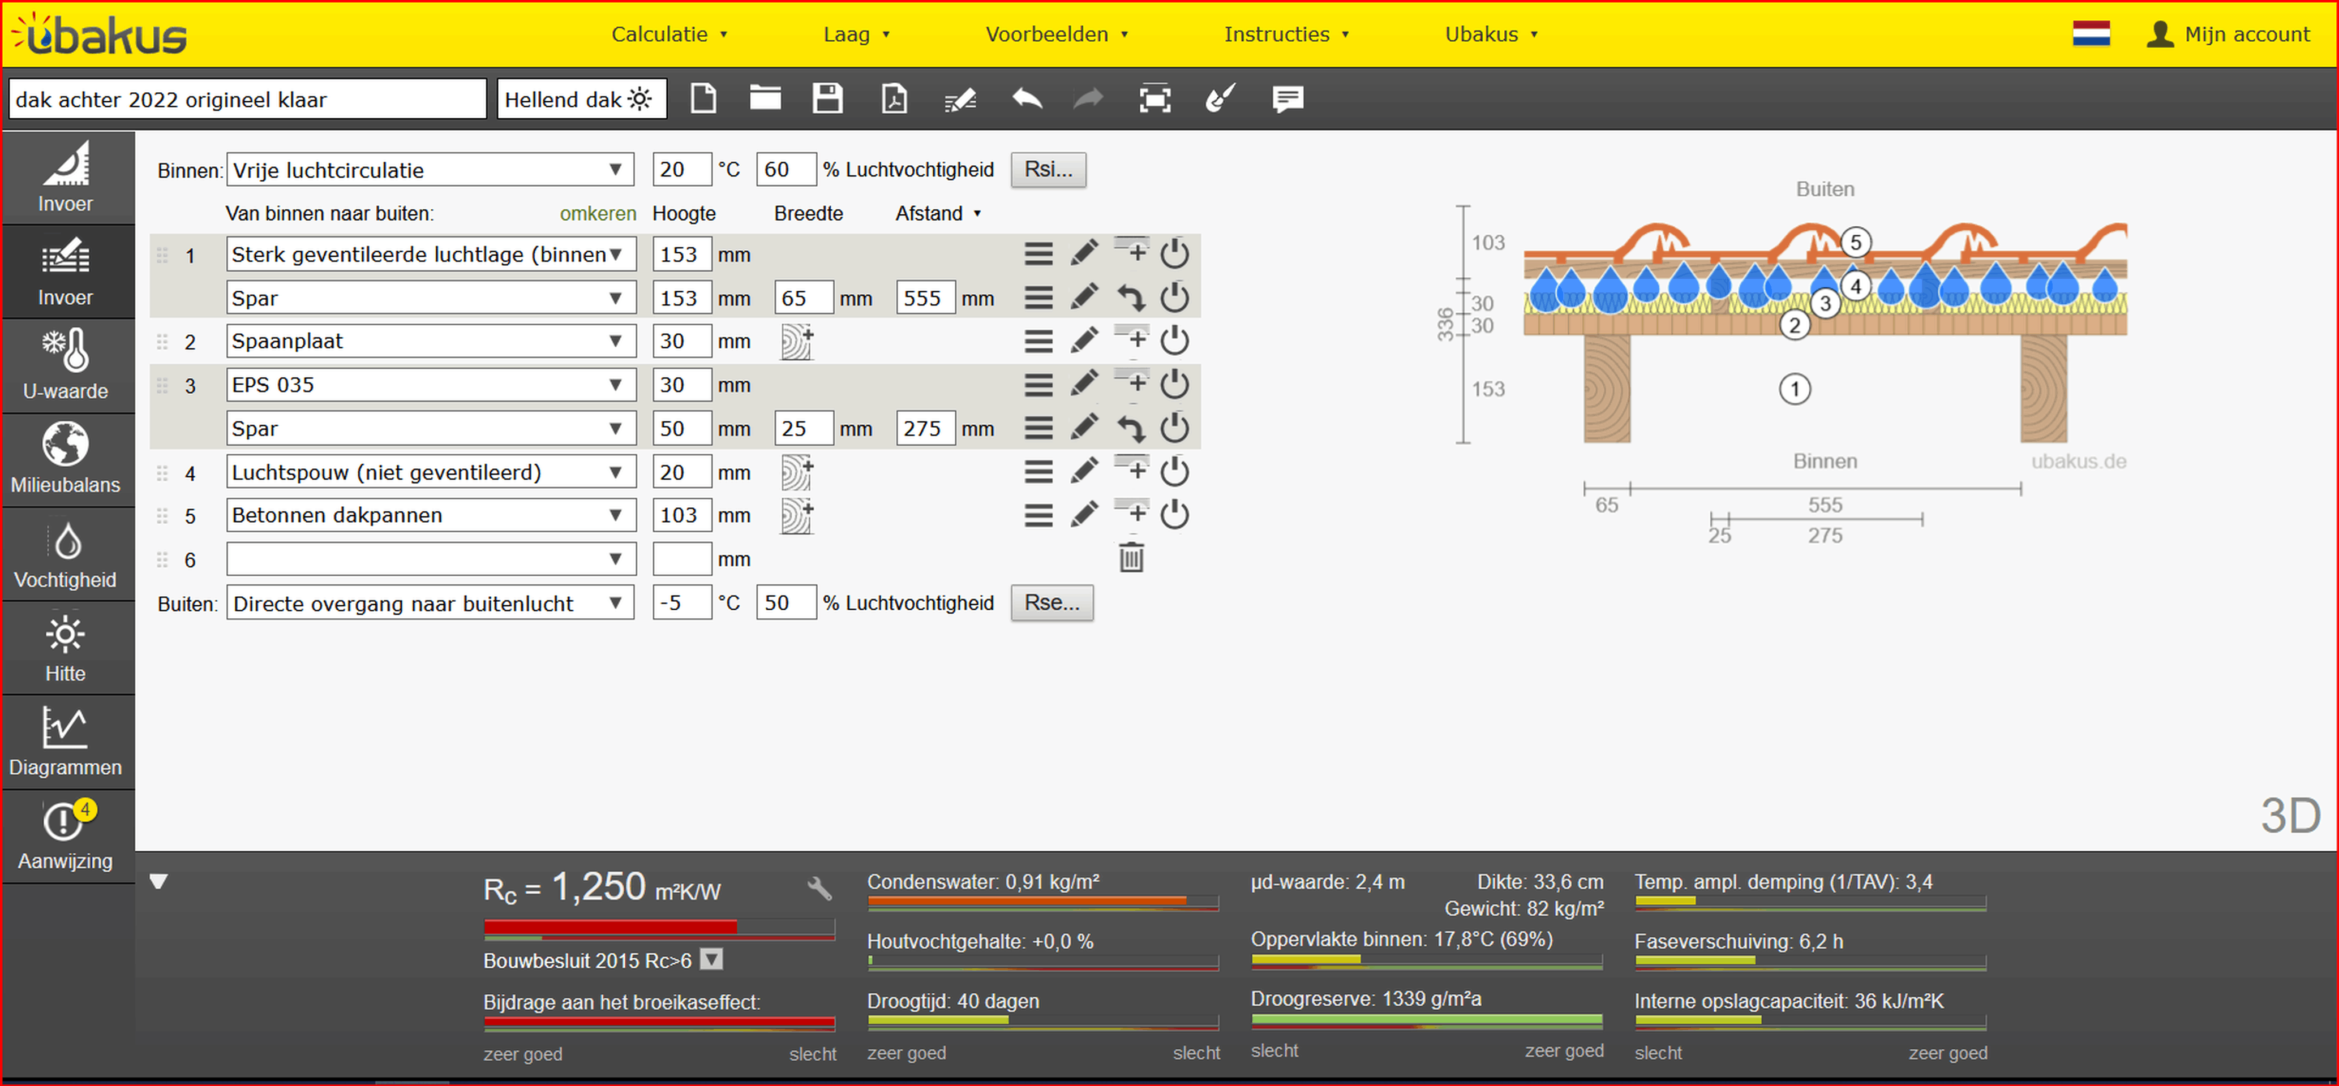Toggle off EPS 035 layer power icon

pos(1174,385)
